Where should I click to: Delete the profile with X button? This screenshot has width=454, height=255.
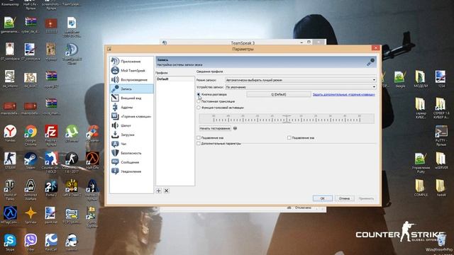(x=167, y=191)
